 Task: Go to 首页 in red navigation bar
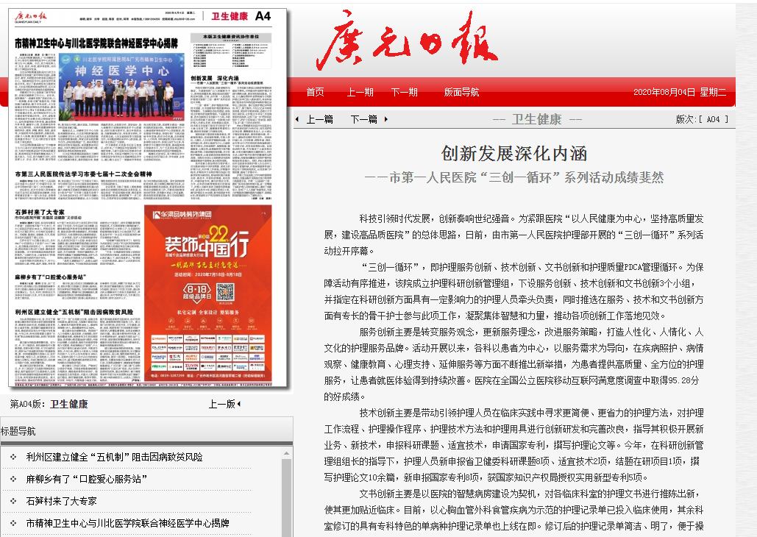[x=316, y=92]
